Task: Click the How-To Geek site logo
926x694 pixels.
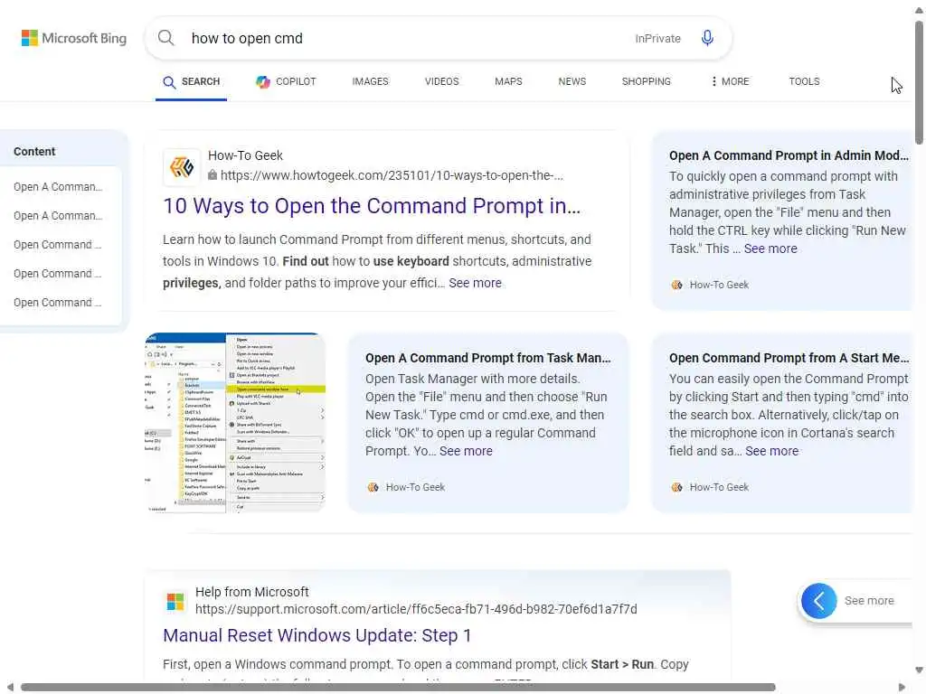Action: [182, 167]
